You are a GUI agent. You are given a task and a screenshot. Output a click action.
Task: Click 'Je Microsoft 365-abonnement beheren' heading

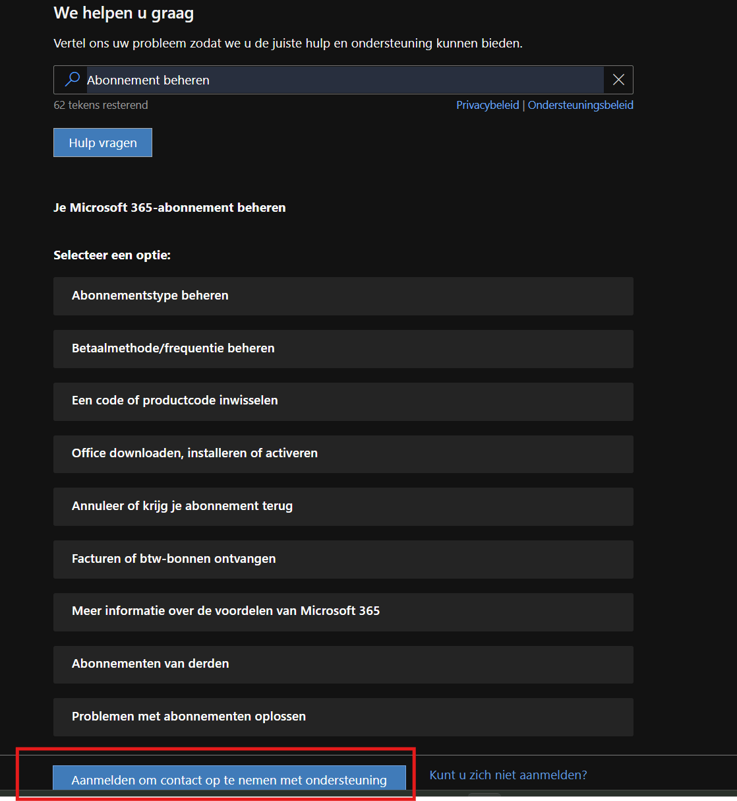pos(169,207)
